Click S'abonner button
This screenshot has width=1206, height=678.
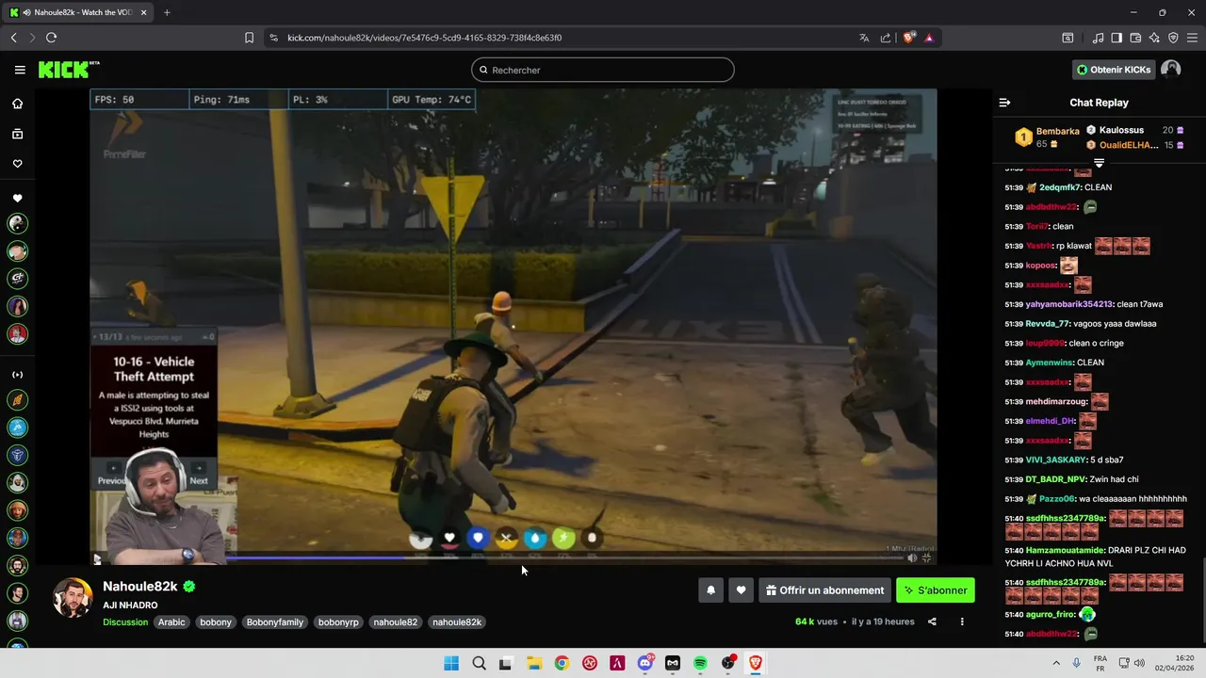[936, 590]
